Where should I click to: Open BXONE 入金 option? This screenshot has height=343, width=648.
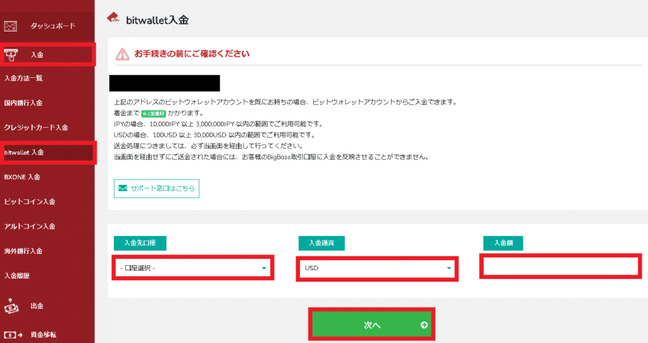click(x=22, y=177)
